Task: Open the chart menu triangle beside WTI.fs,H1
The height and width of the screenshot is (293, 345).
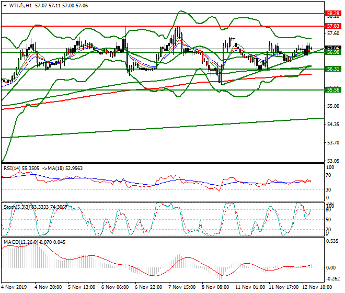Action: (x=5, y=6)
